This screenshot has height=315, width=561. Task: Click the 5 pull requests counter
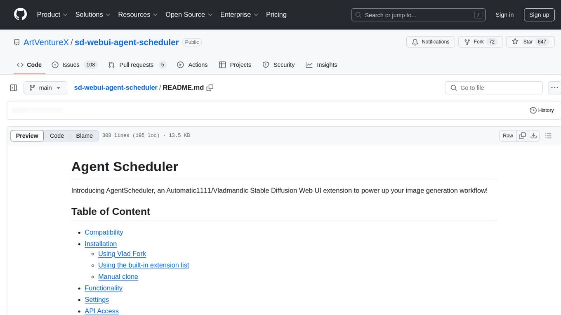pyautogui.click(x=163, y=65)
